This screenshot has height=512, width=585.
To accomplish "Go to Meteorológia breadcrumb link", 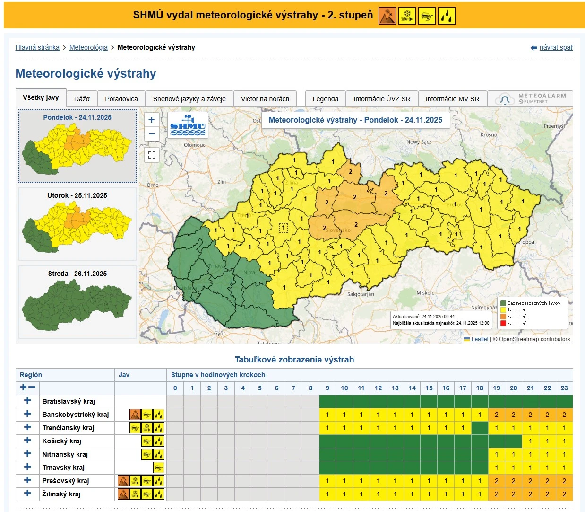I will pyautogui.click(x=88, y=47).
